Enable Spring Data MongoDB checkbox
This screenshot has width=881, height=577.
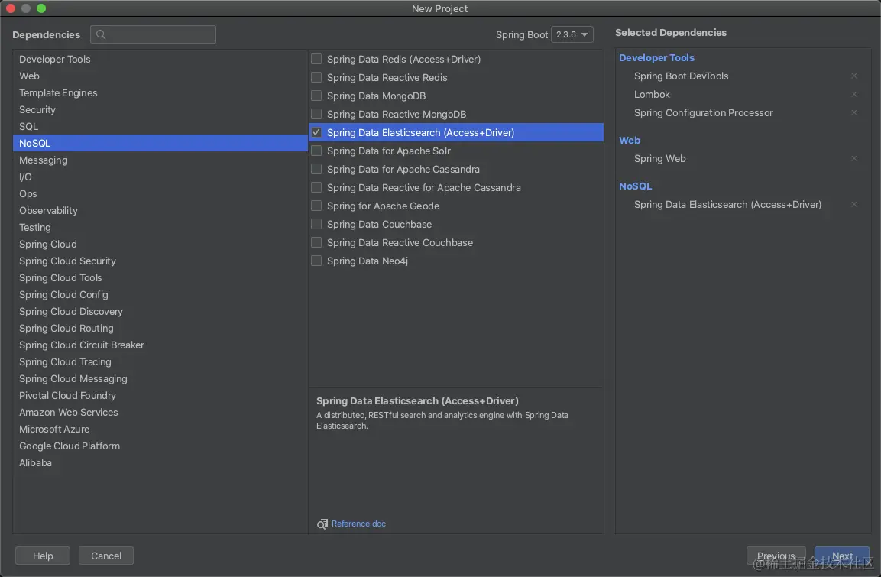316,96
